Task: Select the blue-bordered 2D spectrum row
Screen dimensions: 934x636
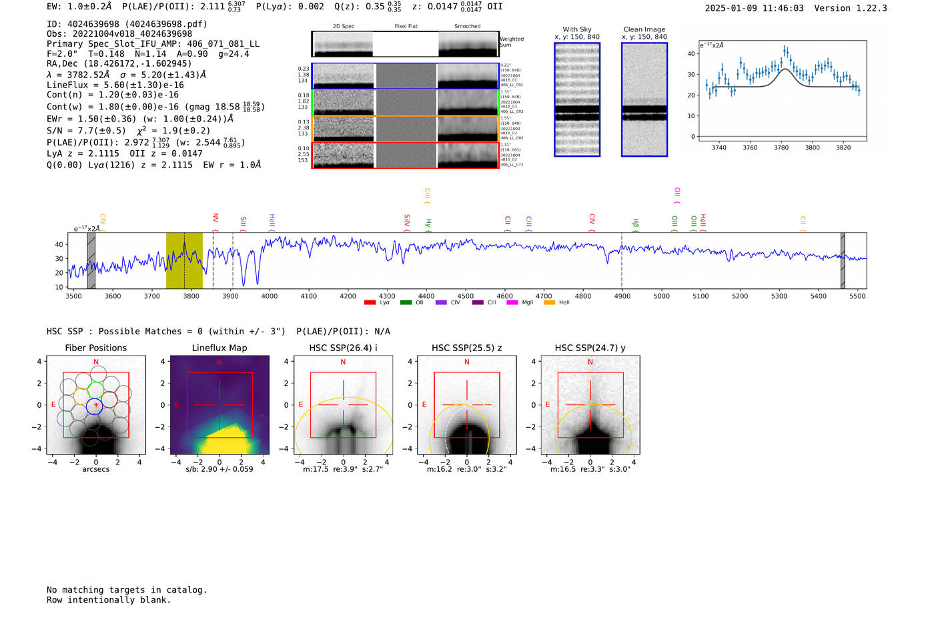Action: pyautogui.click(x=406, y=76)
